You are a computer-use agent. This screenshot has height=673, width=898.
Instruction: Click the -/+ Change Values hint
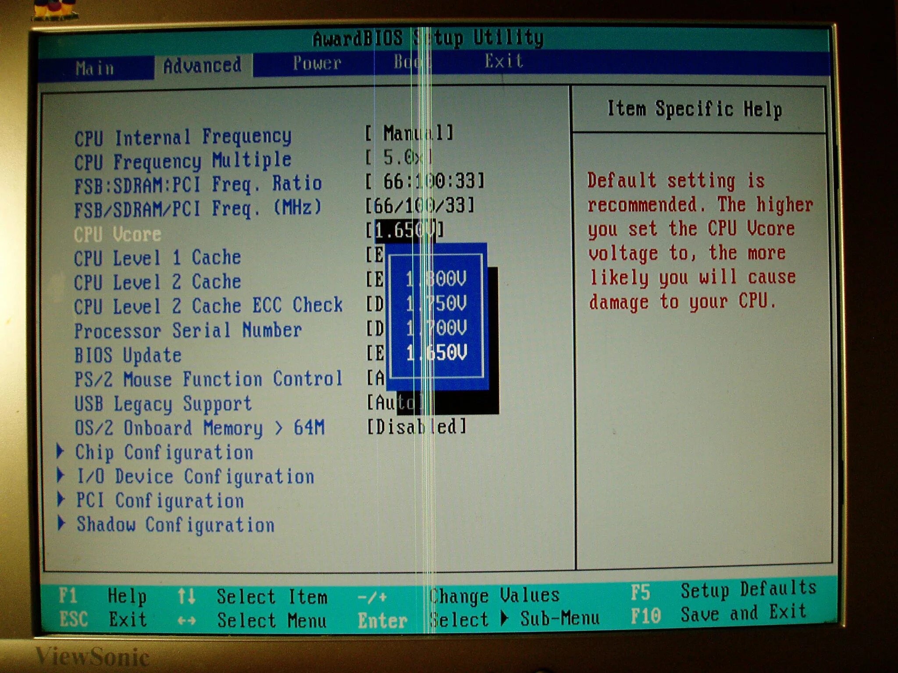point(459,596)
